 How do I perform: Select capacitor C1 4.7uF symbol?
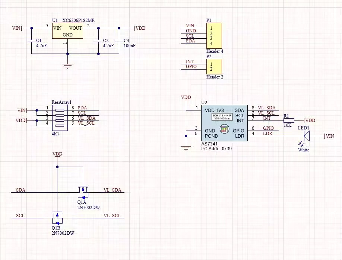pyautogui.click(x=32, y=41)
